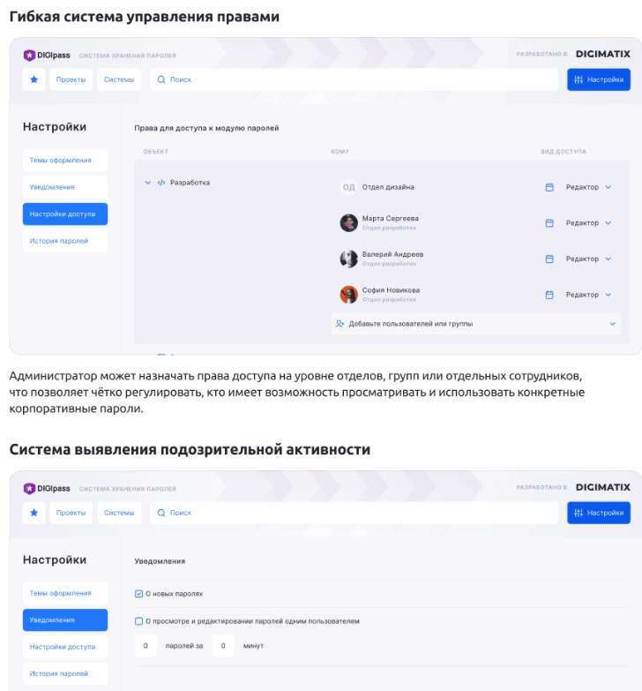
Task: Click calendar icon in Марта Сергеева row
Action: point(549,223)
